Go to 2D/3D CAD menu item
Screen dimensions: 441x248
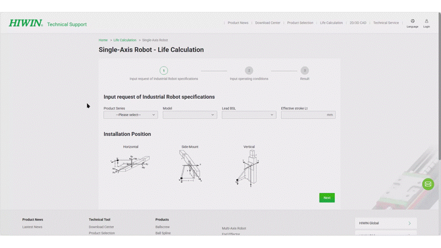[358, 23]
